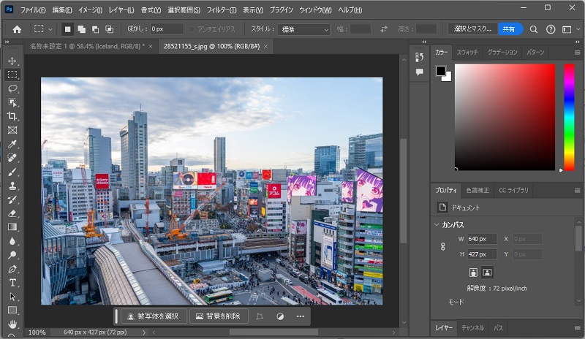Click 被写体を選択 button
The width and height of the screenshot is (585, 339).
coord(154,316)
